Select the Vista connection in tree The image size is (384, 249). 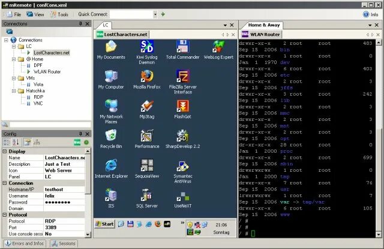tap(38, 84)
